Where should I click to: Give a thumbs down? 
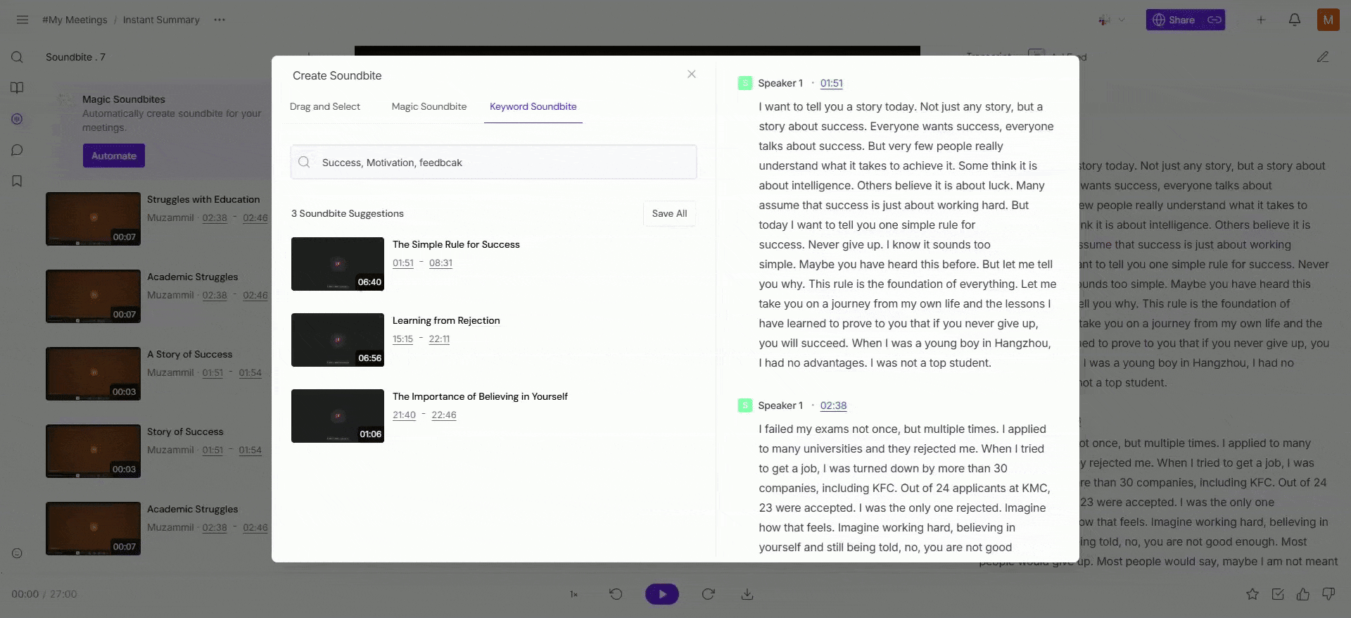coord(1328,594)
